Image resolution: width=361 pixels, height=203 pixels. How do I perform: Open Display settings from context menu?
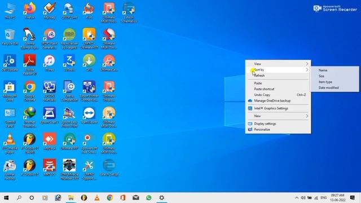pyautogui.click(x=278, y=123)
